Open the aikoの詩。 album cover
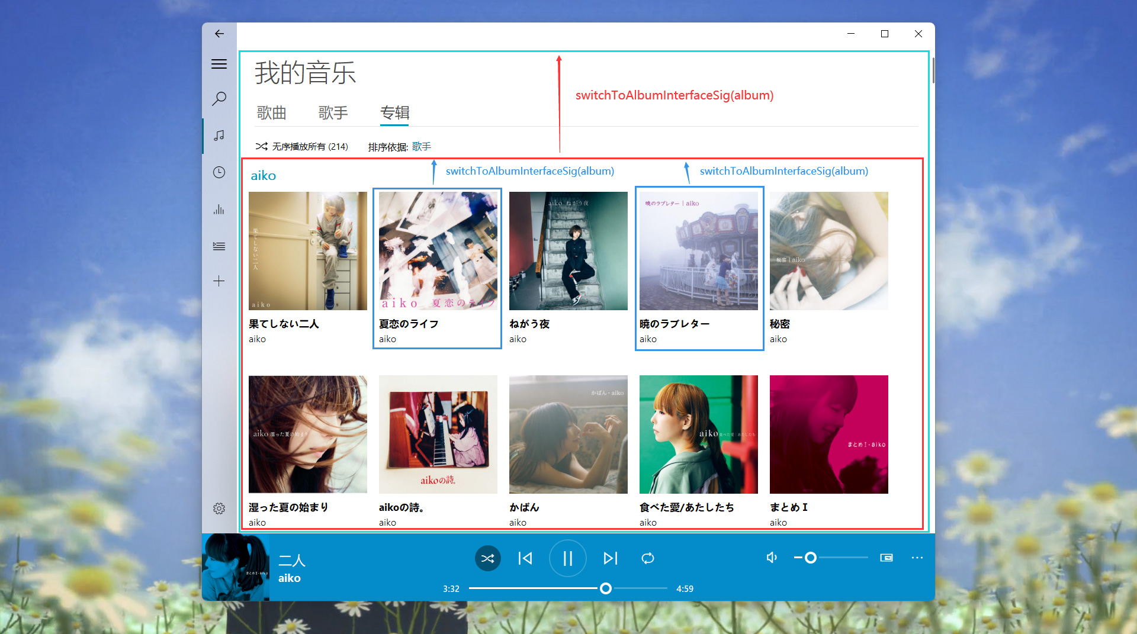Viewport: 1137px width, 634px height. point(438,435)
